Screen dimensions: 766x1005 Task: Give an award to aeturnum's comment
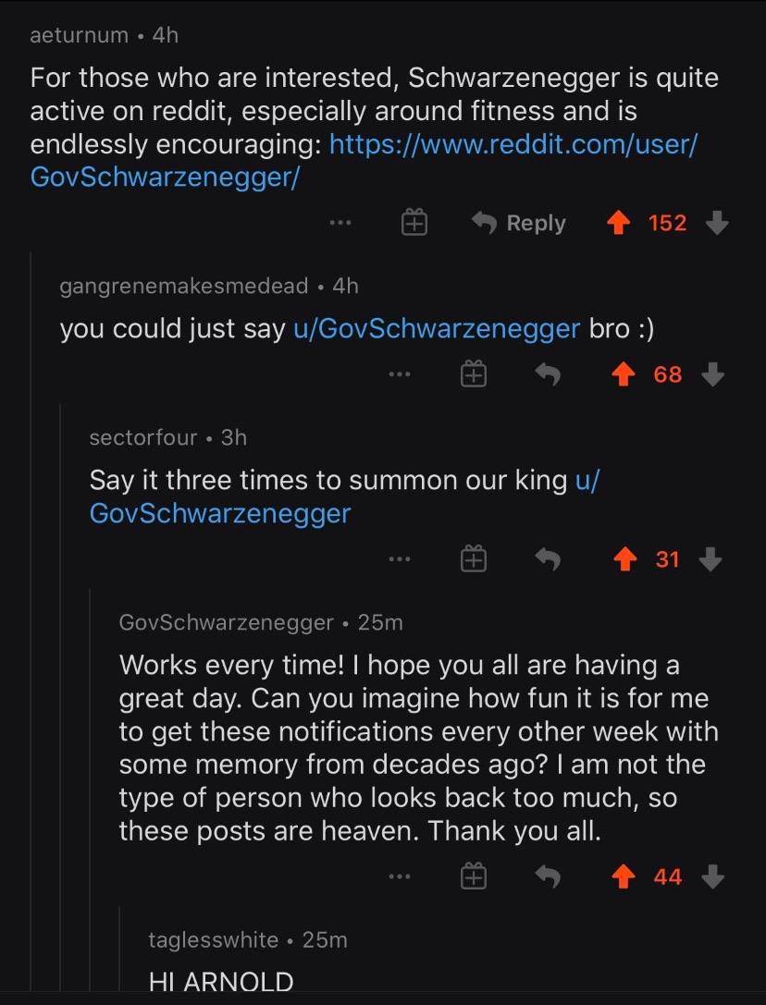414,222
